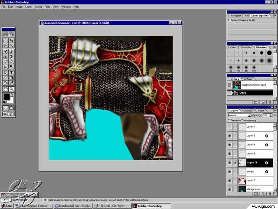Select the Smudge tool
Screen dimensions: 278x209
(6, 67)
